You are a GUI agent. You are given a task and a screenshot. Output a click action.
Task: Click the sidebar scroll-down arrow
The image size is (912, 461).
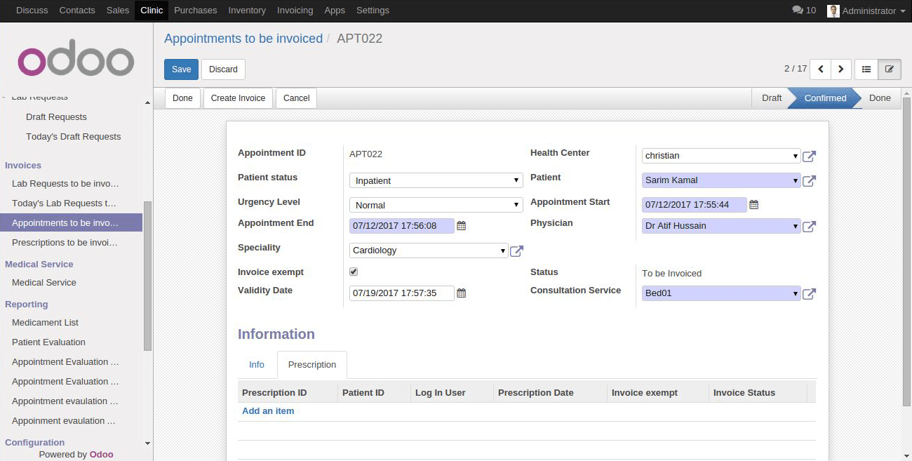click(x=147, y=443)
